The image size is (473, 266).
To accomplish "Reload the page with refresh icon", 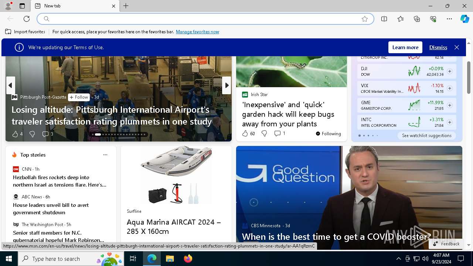I will click(x=27, y=19).
